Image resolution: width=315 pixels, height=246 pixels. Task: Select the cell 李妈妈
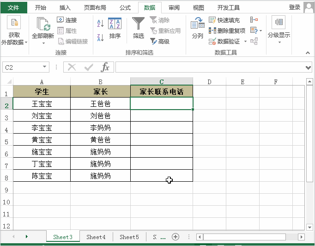100,128
